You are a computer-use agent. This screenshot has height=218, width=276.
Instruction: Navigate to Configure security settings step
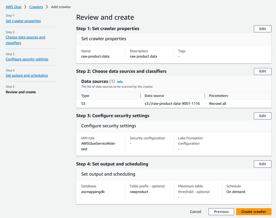click(x=27, y=59)
